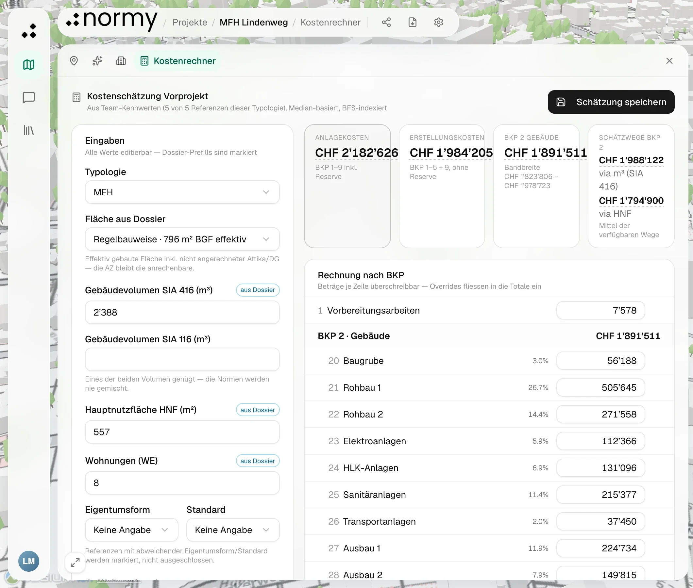Click the expand panel arrows icon
693x588 pixels.
pos(75,563)
